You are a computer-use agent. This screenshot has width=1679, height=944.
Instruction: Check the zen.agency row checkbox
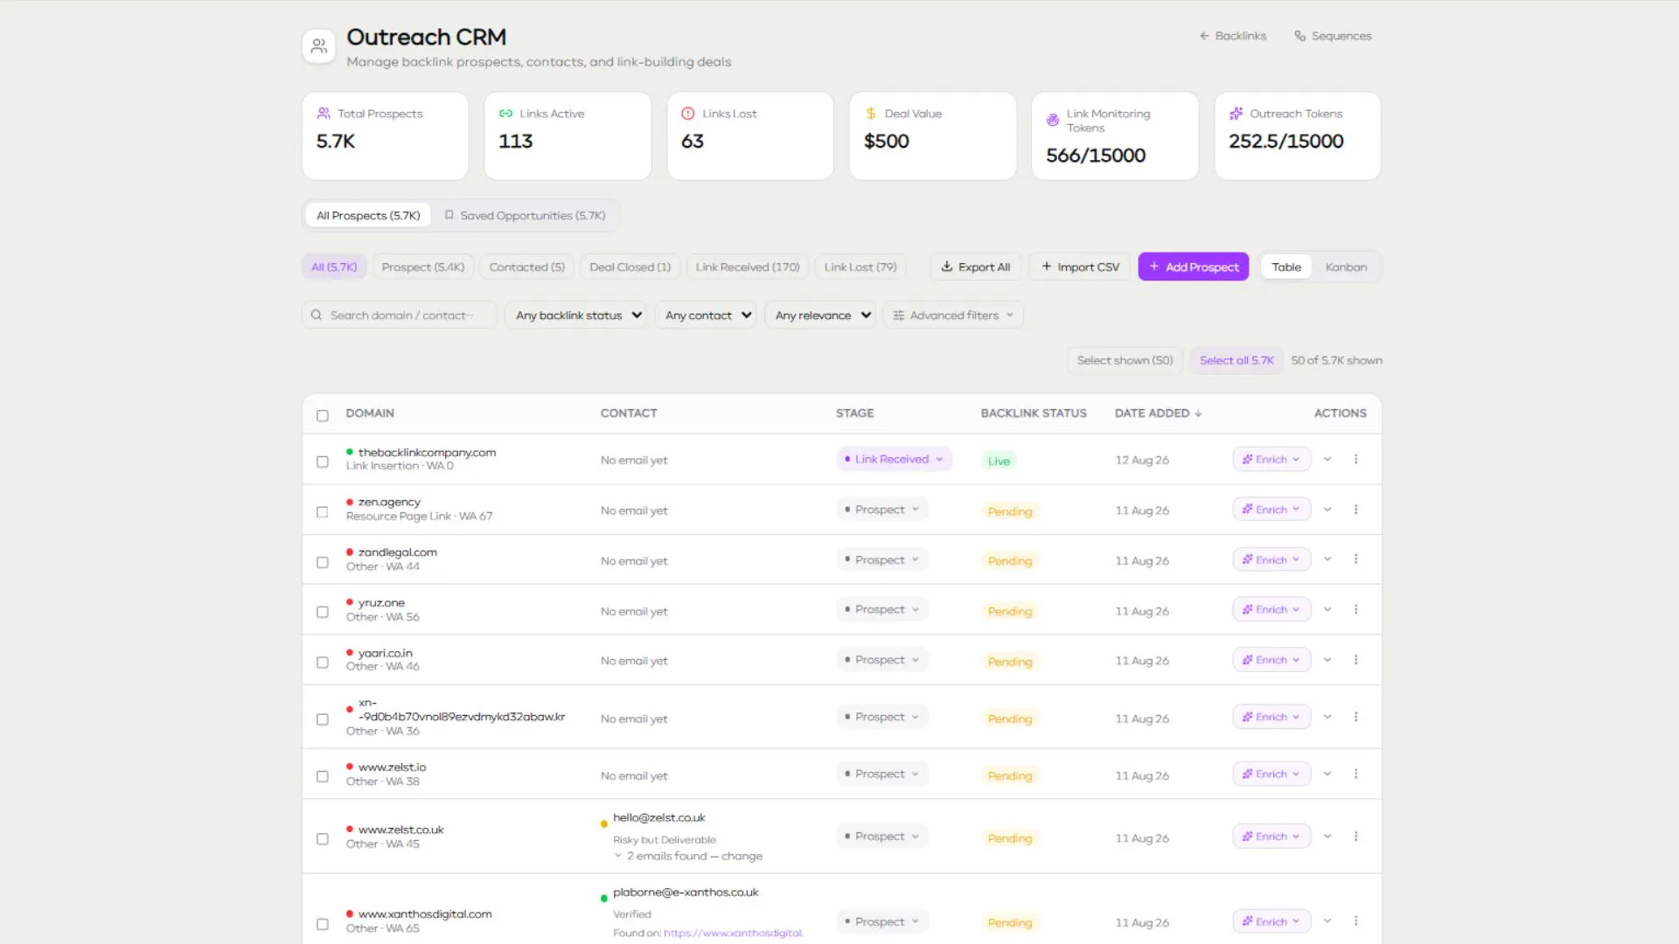coord(323,512)
